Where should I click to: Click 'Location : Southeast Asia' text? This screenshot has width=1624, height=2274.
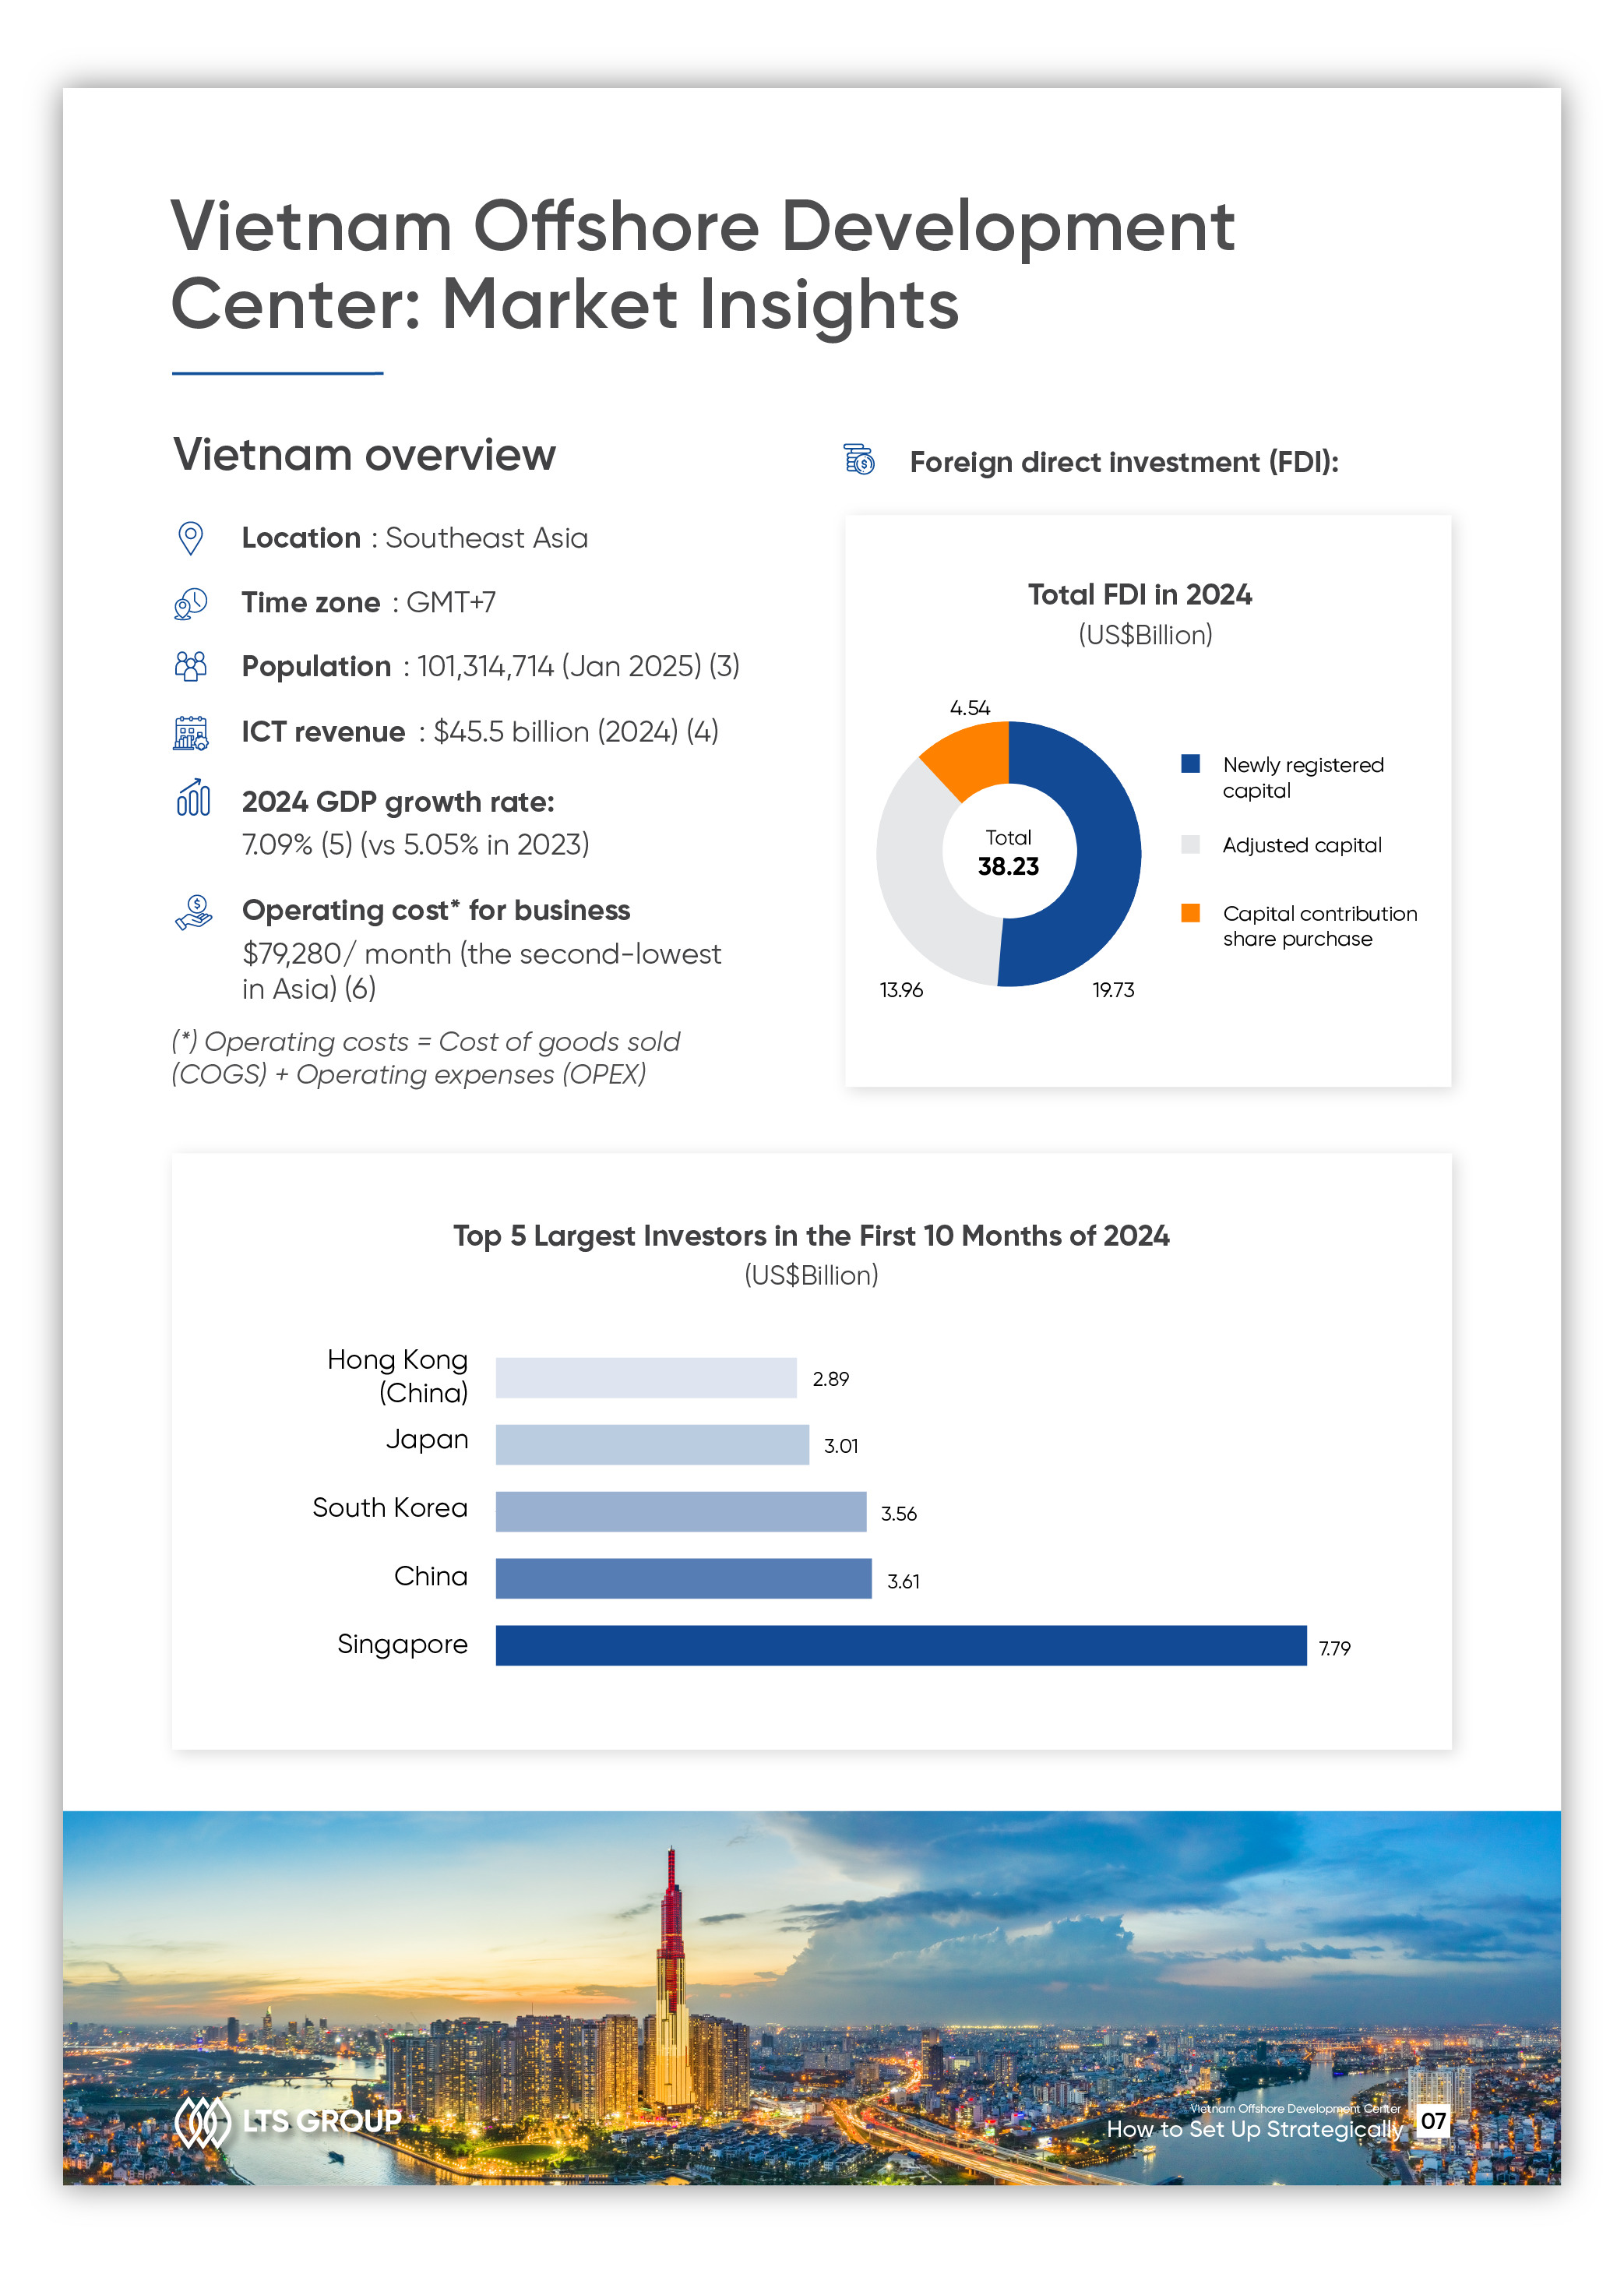[x=415, y=538]
